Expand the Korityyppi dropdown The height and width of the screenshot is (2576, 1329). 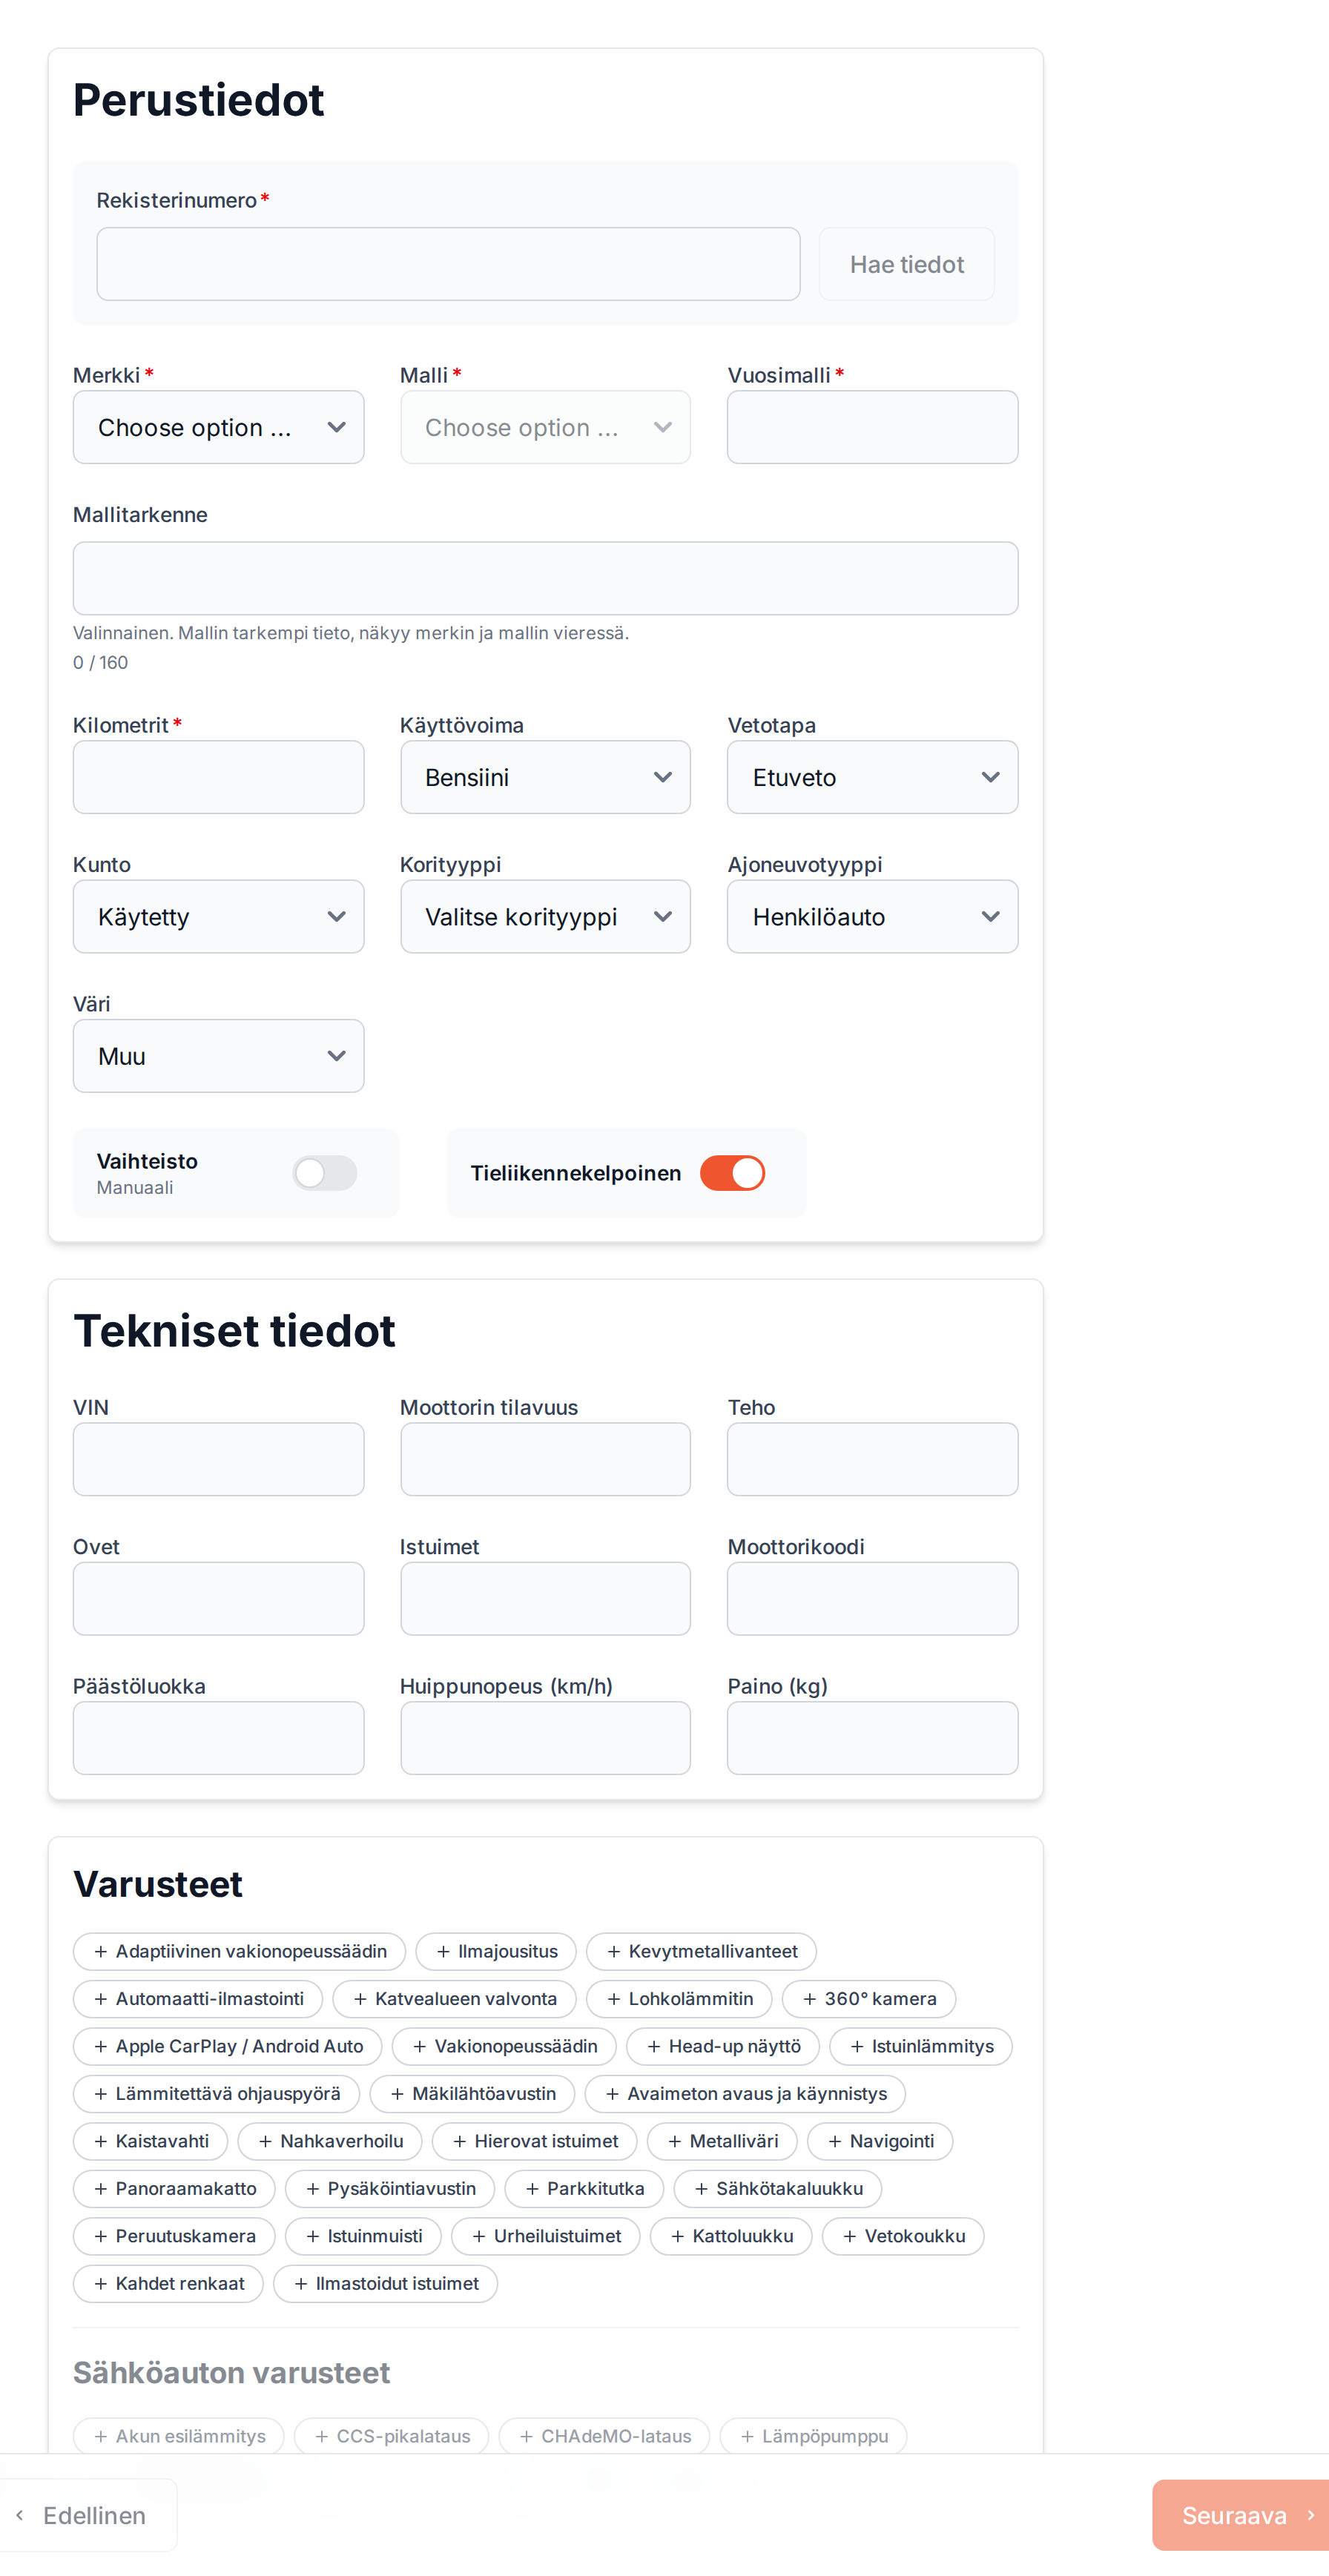[545, 916]
